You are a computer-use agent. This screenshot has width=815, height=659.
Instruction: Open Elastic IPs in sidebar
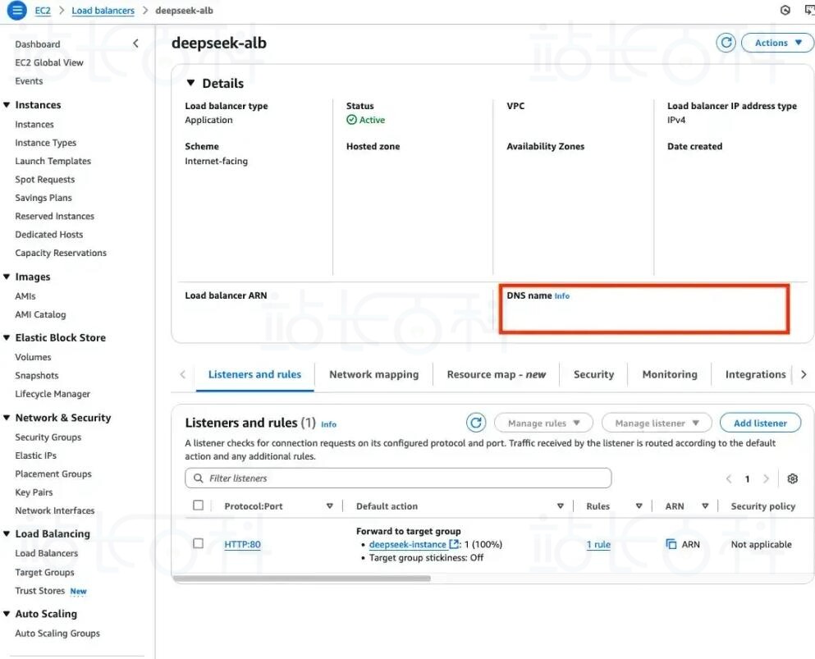36,455
